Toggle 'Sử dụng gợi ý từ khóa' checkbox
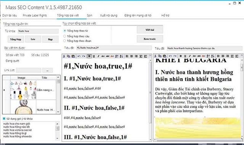Image resolution: width=244 pixels, height=145 pixels. point(4,119)
